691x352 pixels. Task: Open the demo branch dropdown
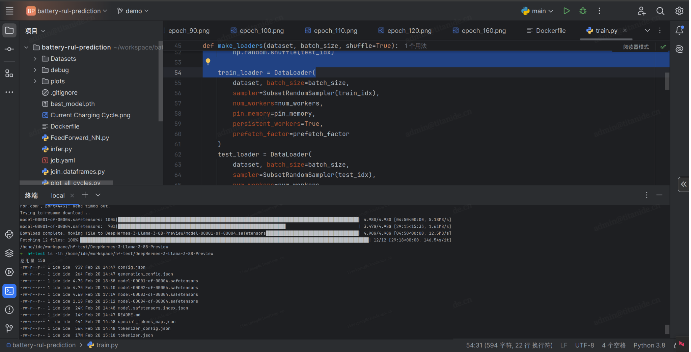tap(133, 11)
